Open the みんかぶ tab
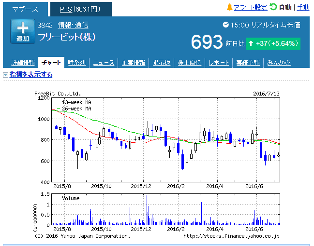This screenshot has width=314, height=246. click(x=279, y=63)
